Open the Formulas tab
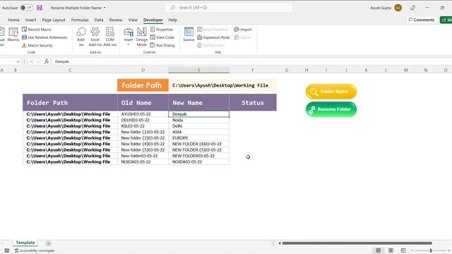This screenshot has width=452, height=254. point(80,20)
